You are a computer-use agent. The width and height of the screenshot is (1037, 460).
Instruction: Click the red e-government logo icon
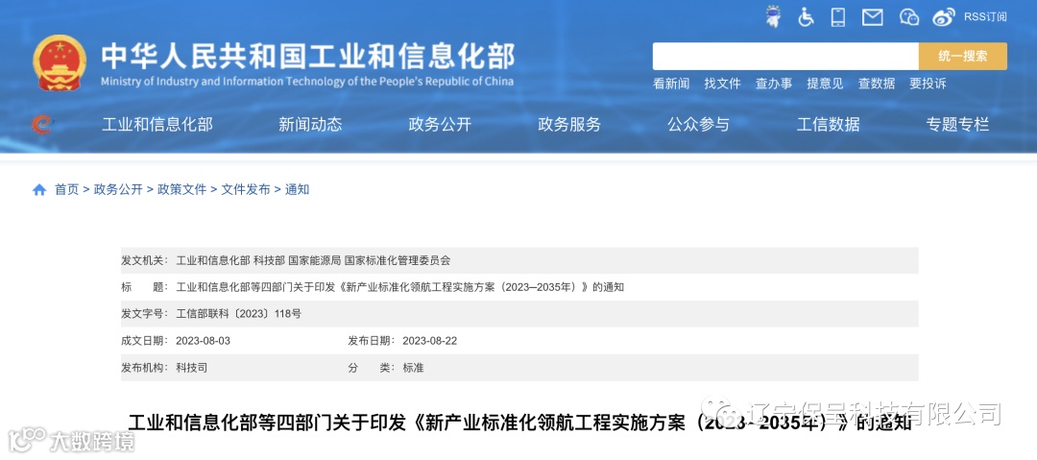[x=43, y=124]
